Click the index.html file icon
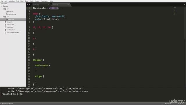The width and height of the screenshot is (186, 105). pyautogui.click(x=5, y=27)
